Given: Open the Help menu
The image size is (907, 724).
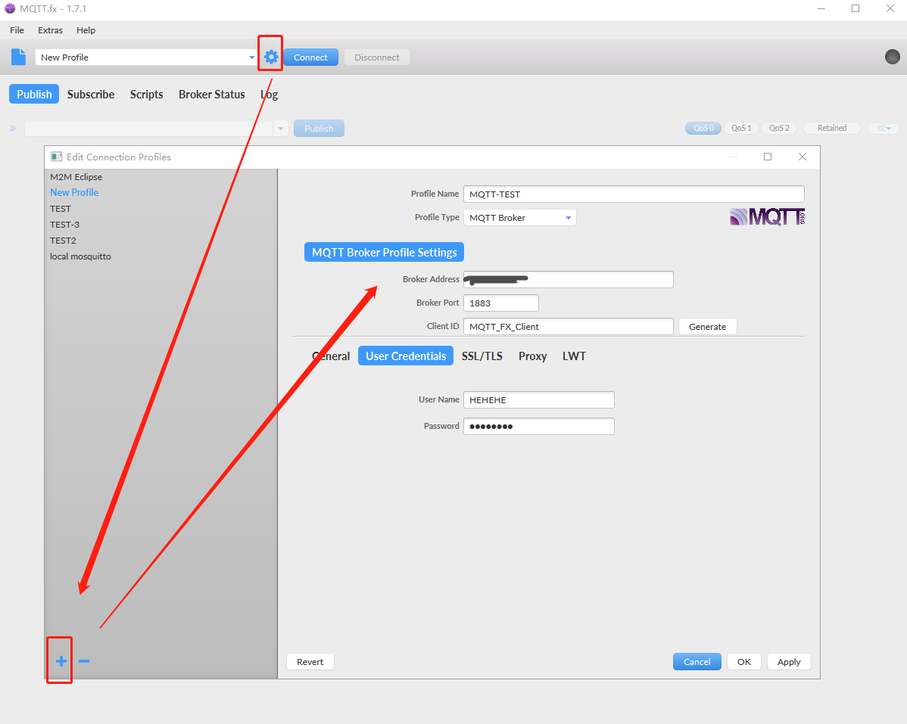Looking at the screenshot, I should click(x=86, y=30).
